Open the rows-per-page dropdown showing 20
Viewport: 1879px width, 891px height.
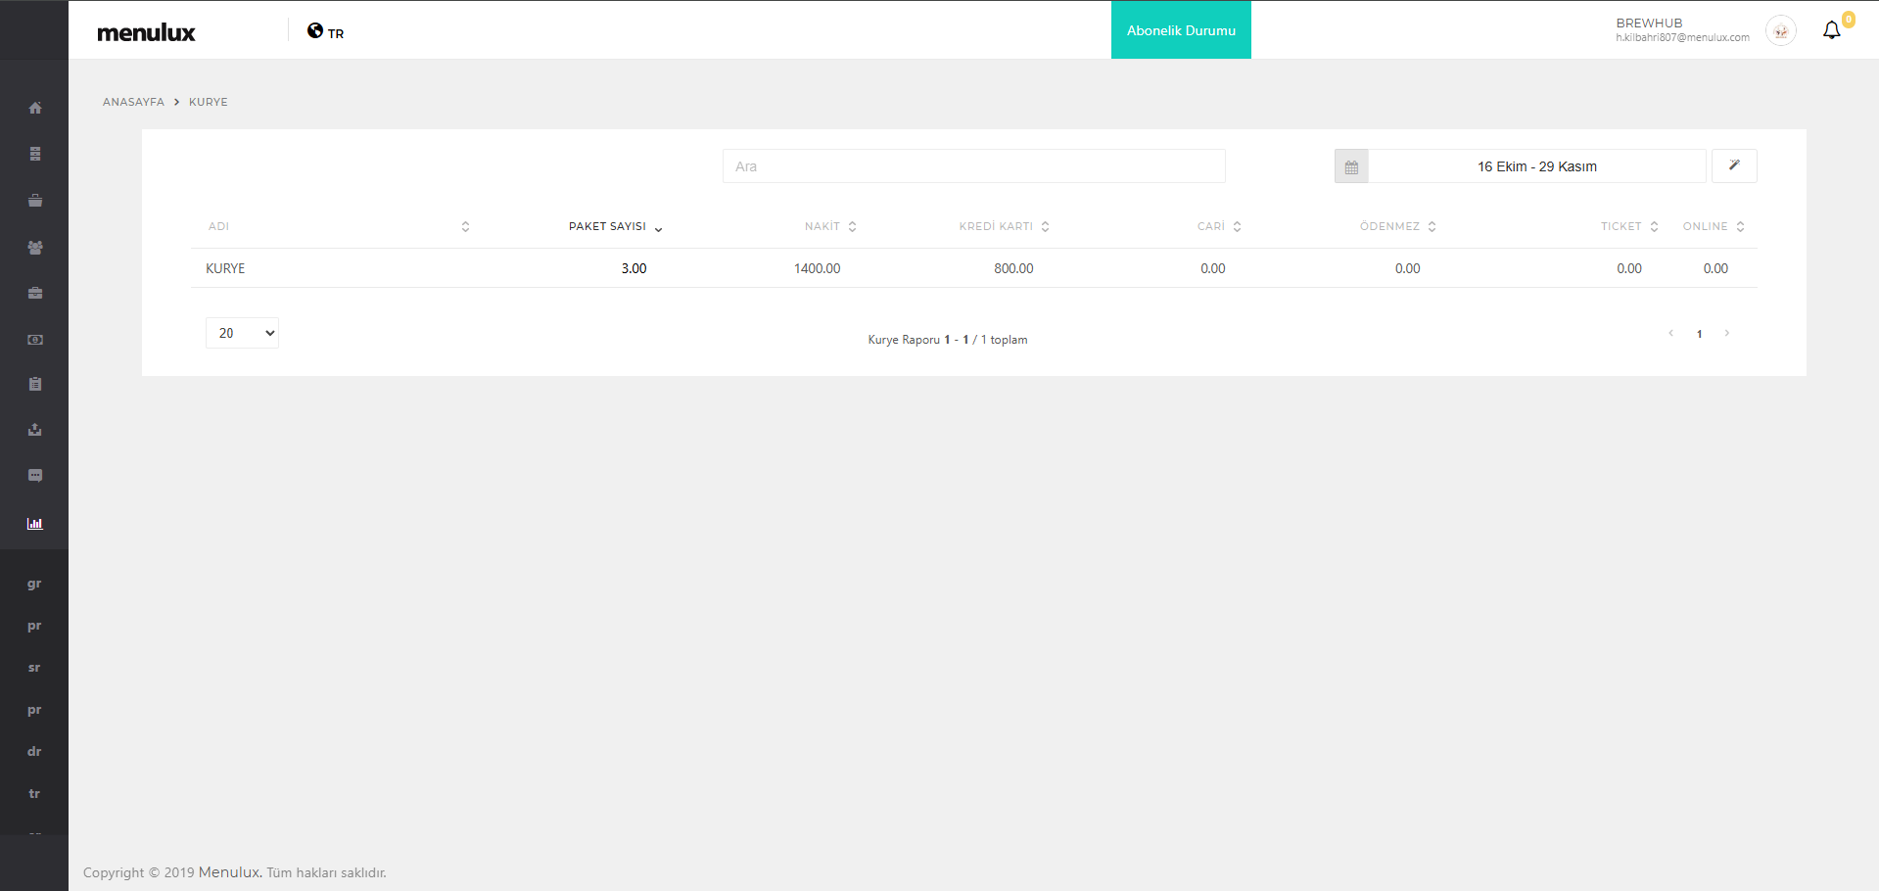[x=242, y=333]
